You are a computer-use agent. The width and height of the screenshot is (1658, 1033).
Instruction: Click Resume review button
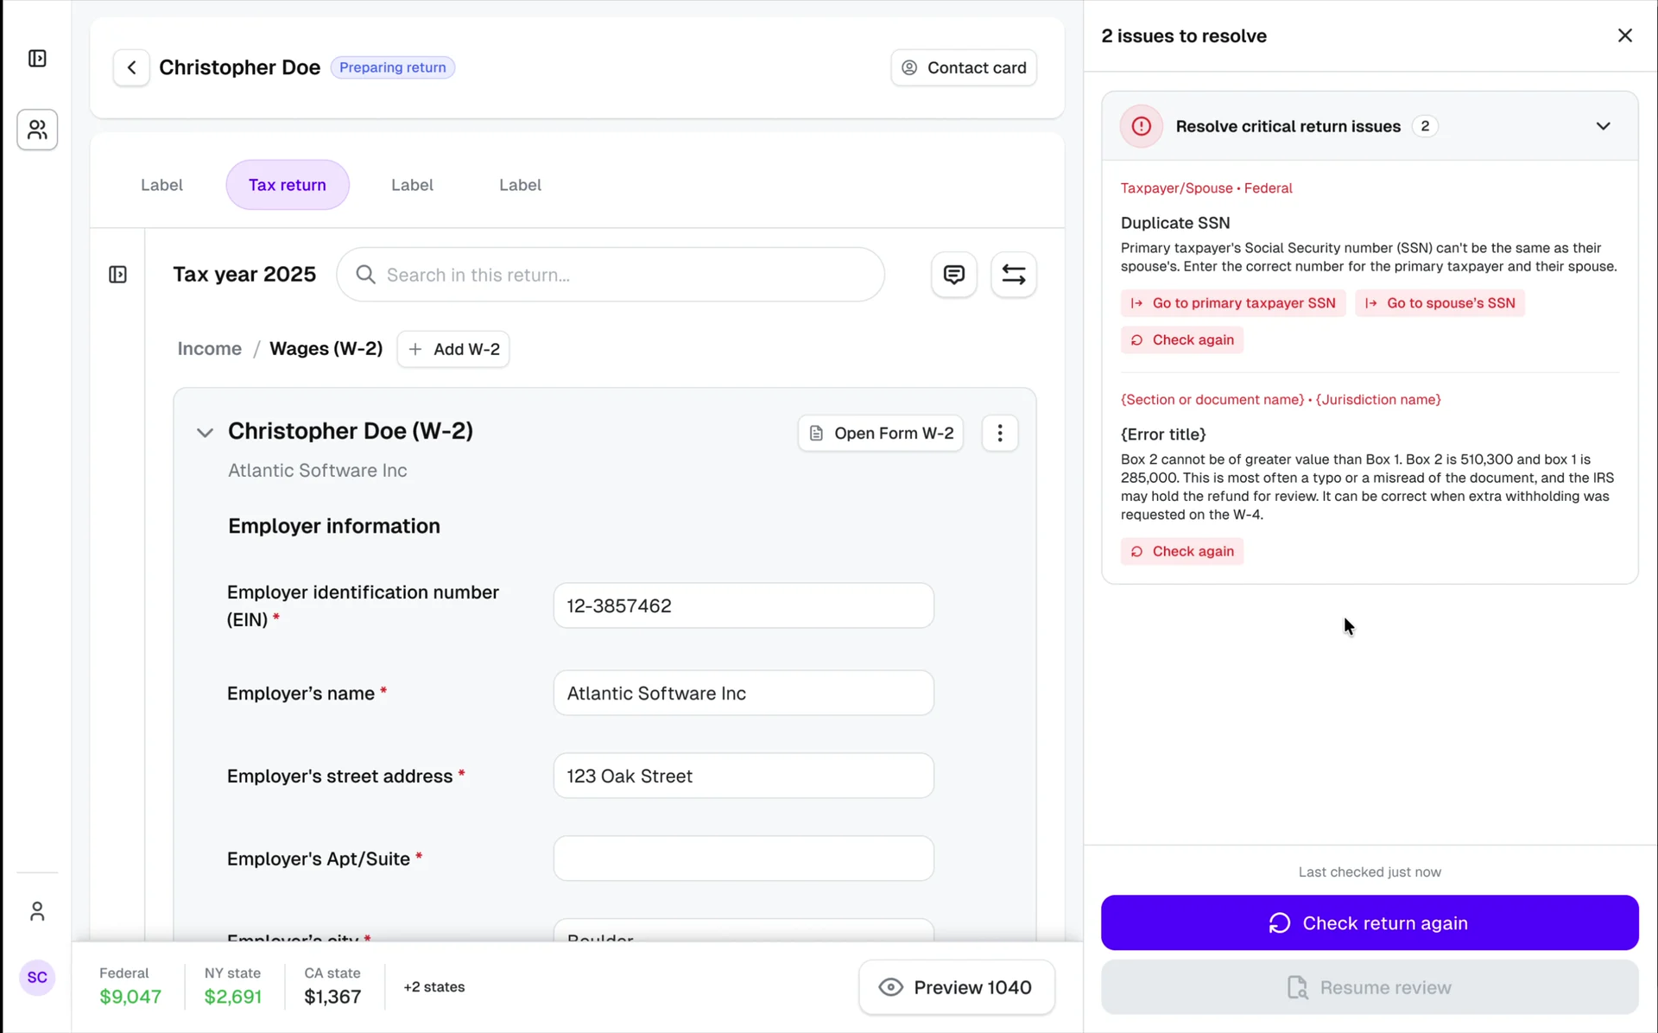(1370, 987)
